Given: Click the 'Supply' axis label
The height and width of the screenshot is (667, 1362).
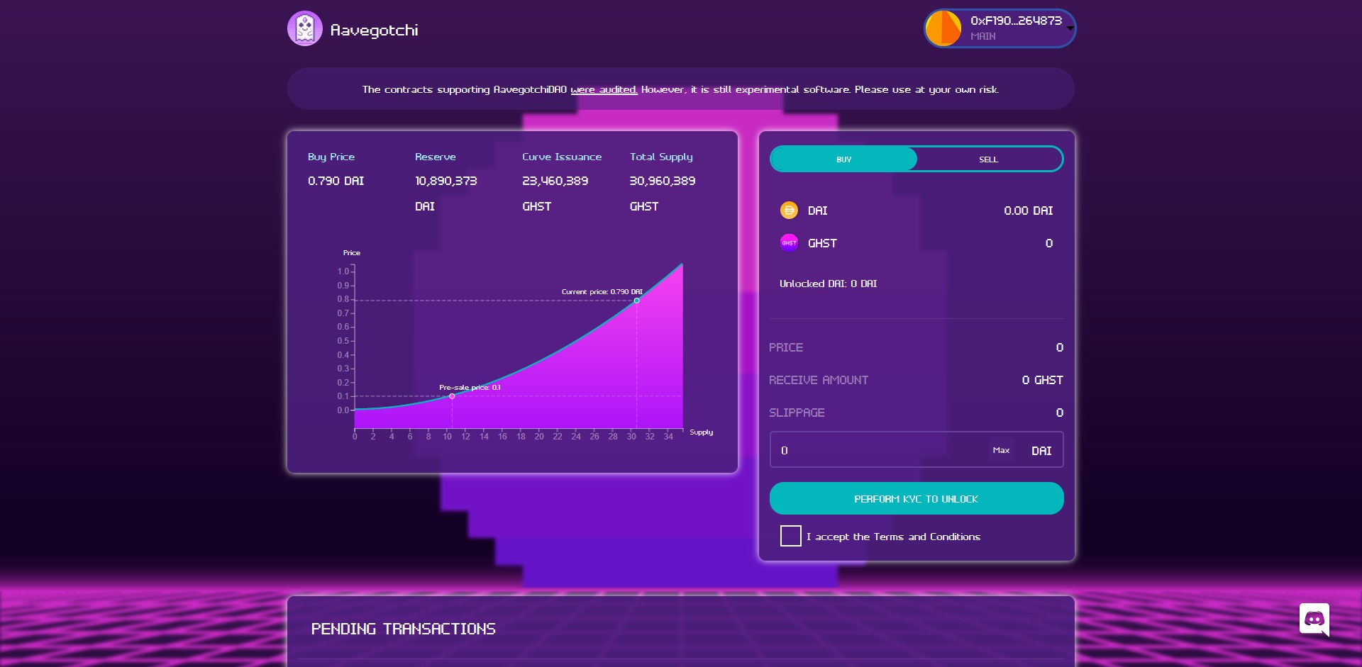Looking at the screenshot, I should (702, 432).
